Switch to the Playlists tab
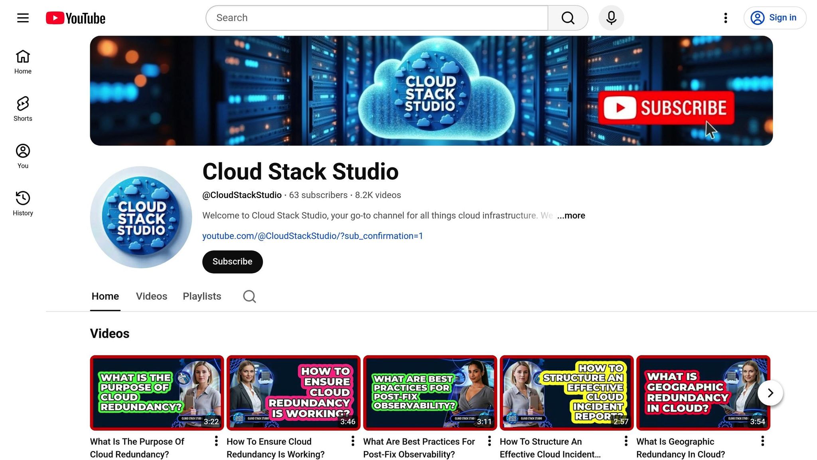 tap(202, 296)
